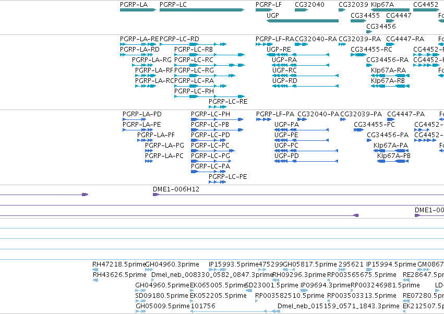Click the PGRP-LA-RG transcript label
The width and height of the screenshot is (444, 314).
(152, 60)
